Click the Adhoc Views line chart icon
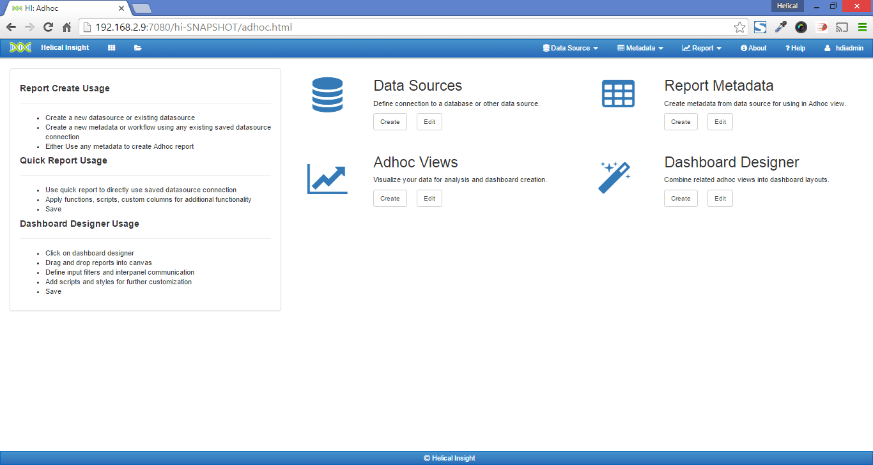The image size is (873, 465). click(327, 179)
